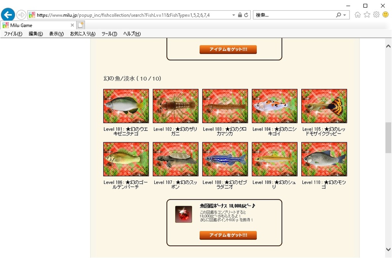
Task: Expand the search provider dropdown arrow
Action: tap(345, 15)
